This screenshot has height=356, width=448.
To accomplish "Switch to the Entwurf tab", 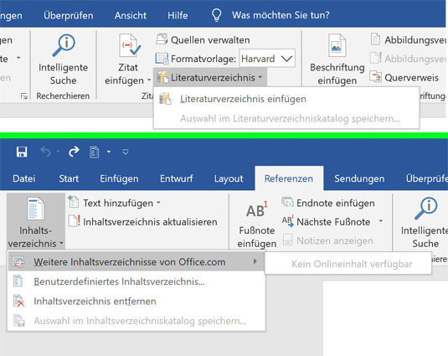I will point(177,178).
